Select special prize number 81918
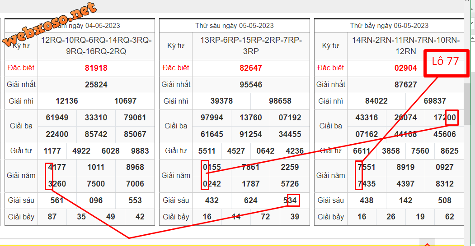The image size is (475, 246). [96, 68]
